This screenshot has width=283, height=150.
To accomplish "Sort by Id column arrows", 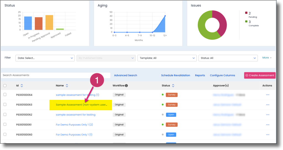I will tap(22, 86).
